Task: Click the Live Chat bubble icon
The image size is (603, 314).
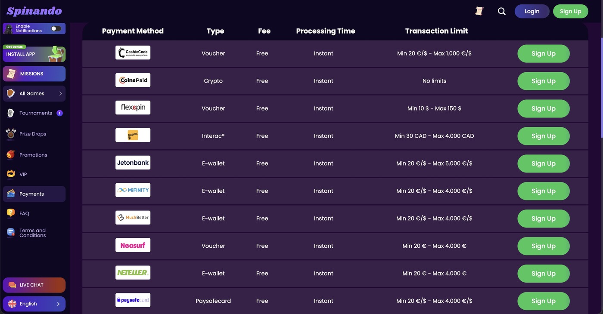Action: point(12,285)
